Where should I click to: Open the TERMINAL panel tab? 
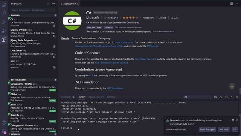pos(111,97)
